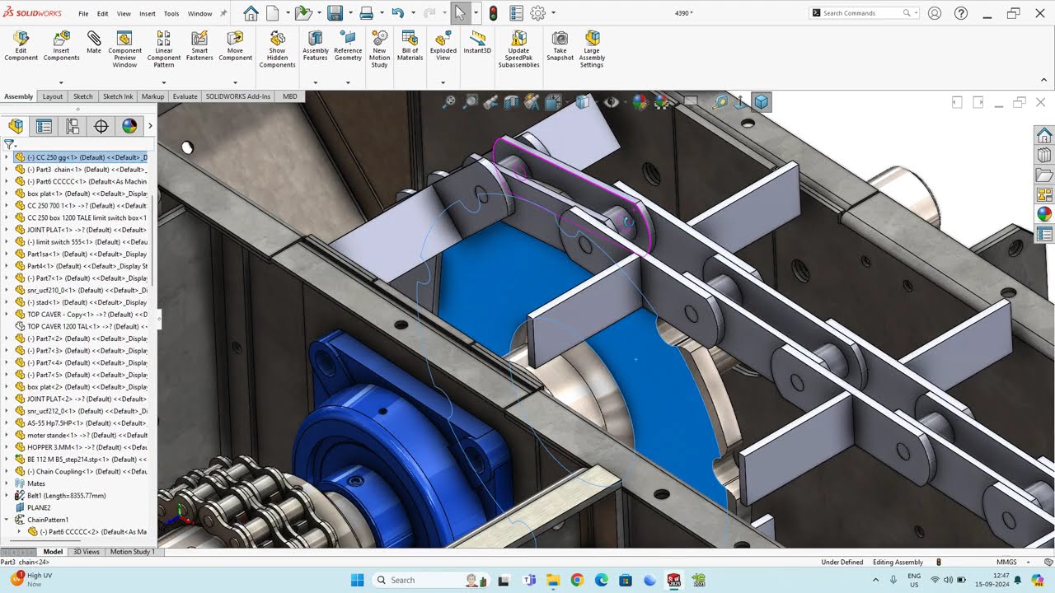
Task: Open the 3D Views bottom tab
Action: pyautogui.click(x=87, y=552)
